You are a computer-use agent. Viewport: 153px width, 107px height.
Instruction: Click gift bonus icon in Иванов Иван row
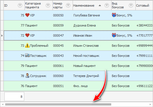pyautogui.click(x=114, y=35)
